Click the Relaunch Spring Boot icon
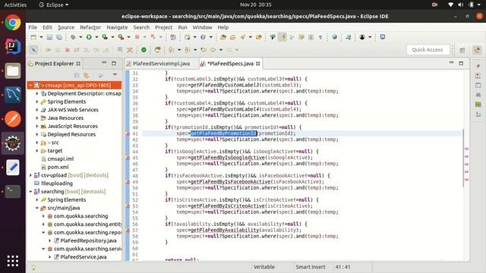486x273 pixels. click(x=158, y=49)
